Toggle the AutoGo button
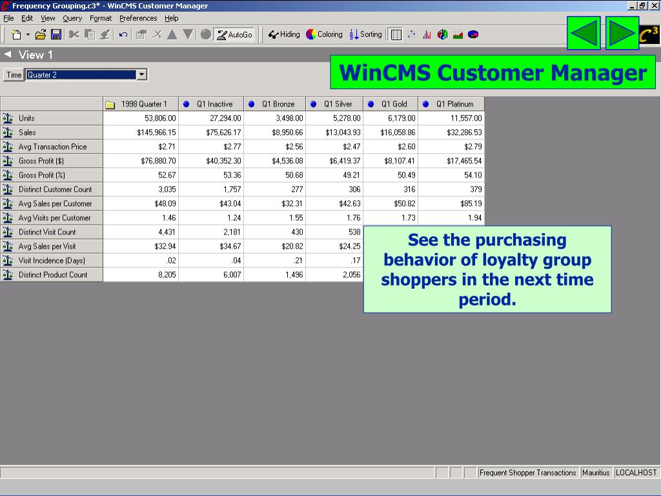This screenshot has height=496, width=661. click(234, 35)
